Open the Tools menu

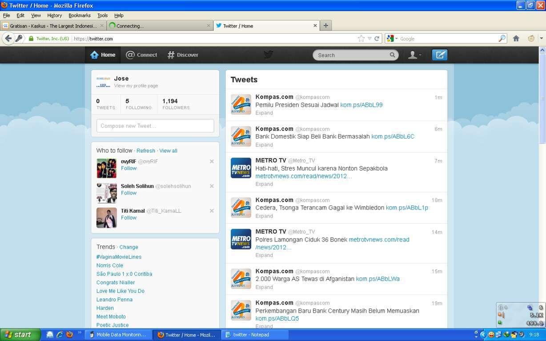pyautogui.click(x=102, y=16)
